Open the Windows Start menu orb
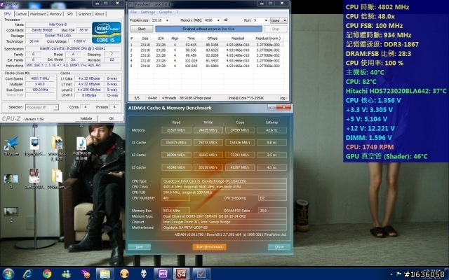The height and width of the screenshot is (280, 449). click(8, 274)
